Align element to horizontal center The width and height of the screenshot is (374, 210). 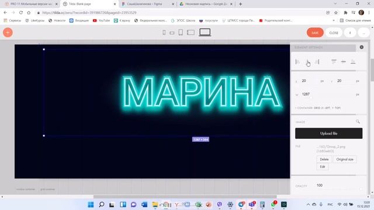pos(307,62)
